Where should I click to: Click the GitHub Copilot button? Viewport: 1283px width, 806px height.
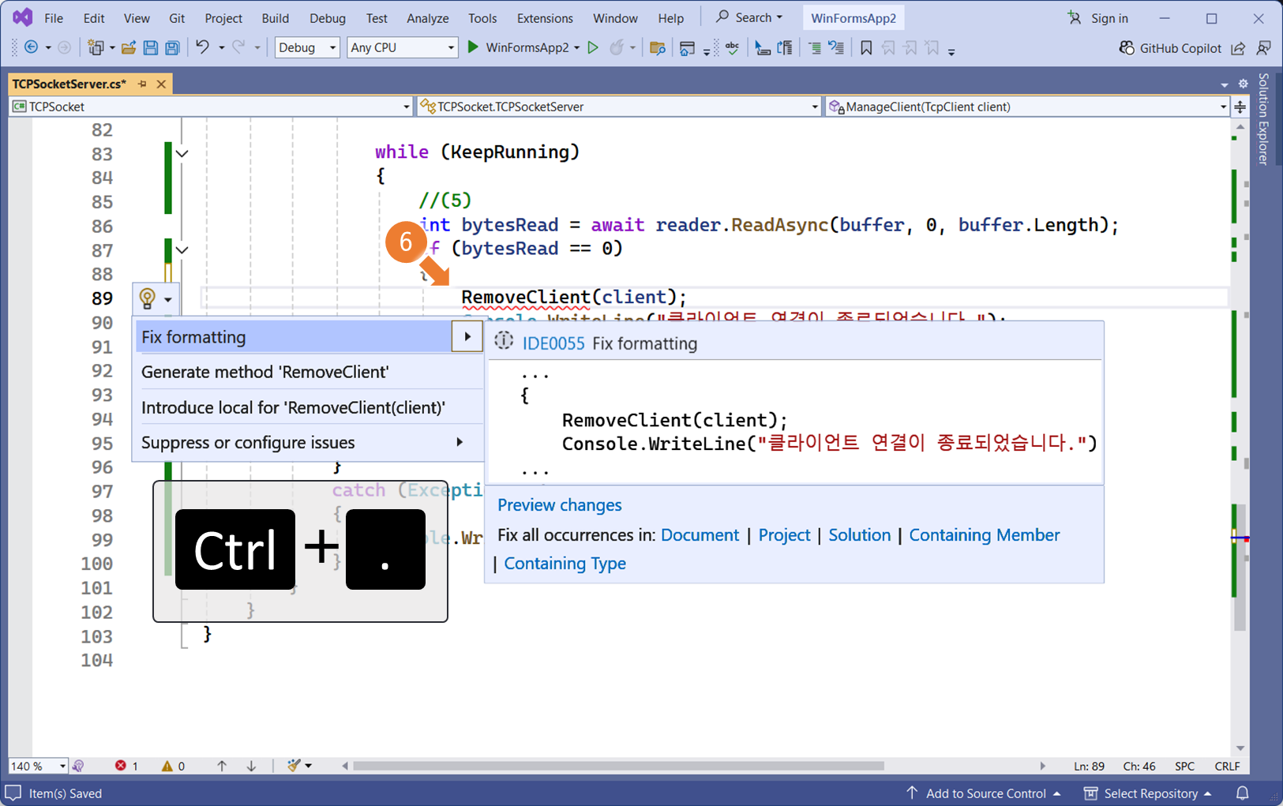[1170, 48]
